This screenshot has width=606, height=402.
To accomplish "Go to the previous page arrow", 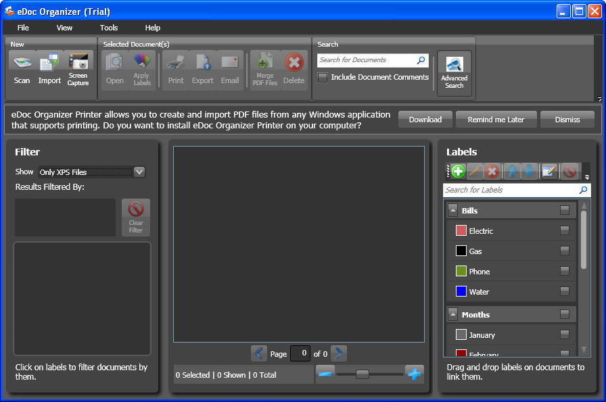I will pos(259,353).
